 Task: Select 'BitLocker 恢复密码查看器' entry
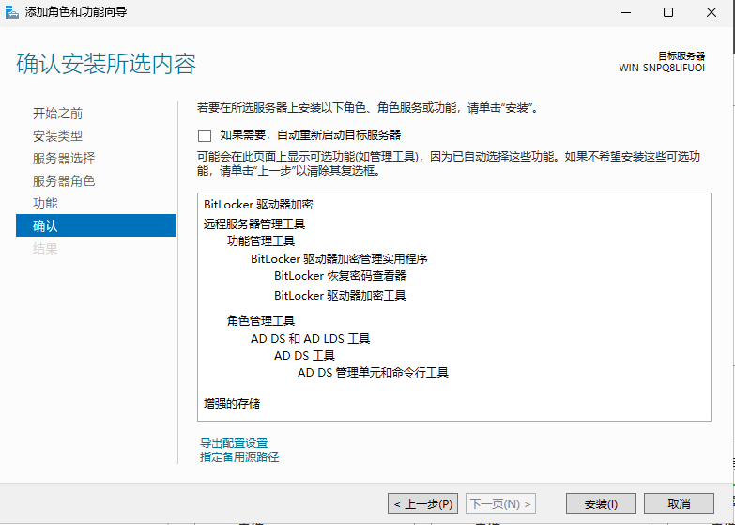[x=341, y=276]
